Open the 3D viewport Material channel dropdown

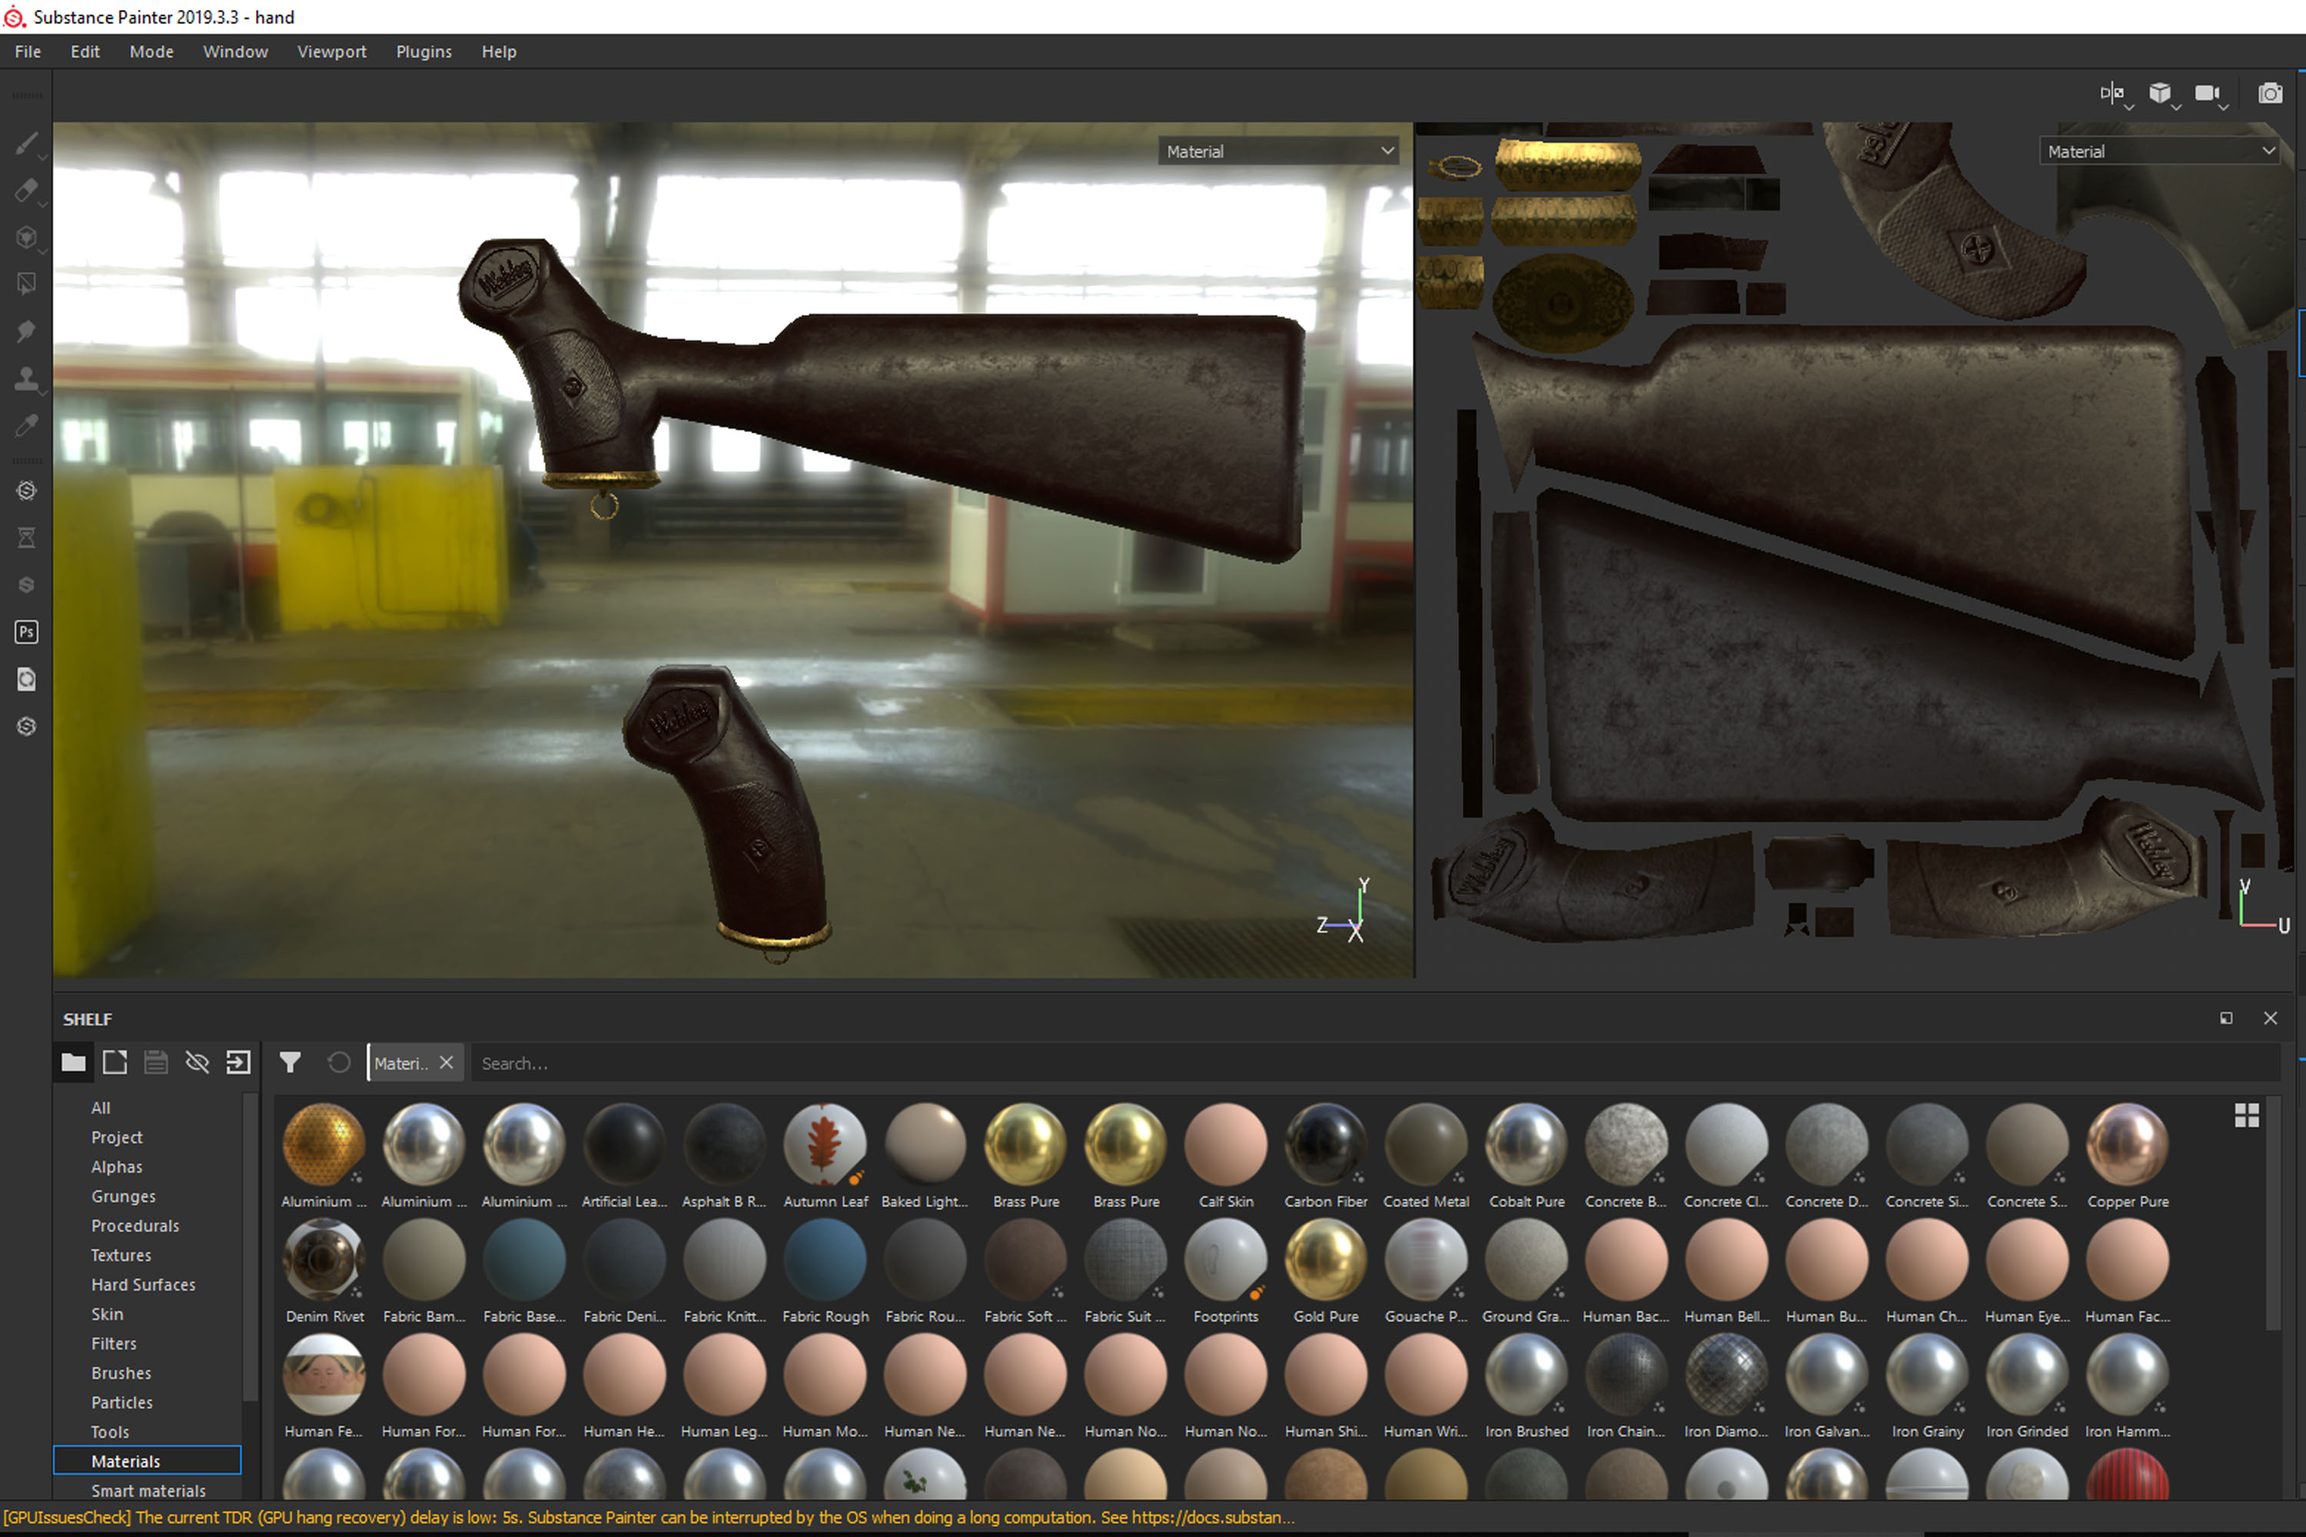[1278, 151]
